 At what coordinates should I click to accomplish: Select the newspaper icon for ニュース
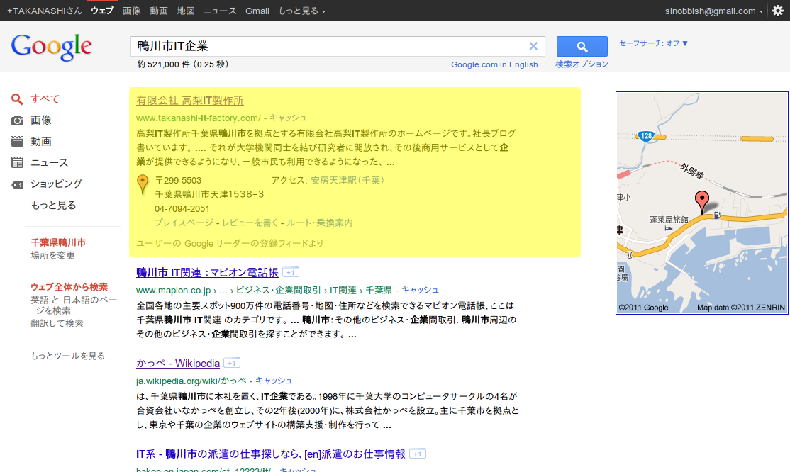click(17, 163)
